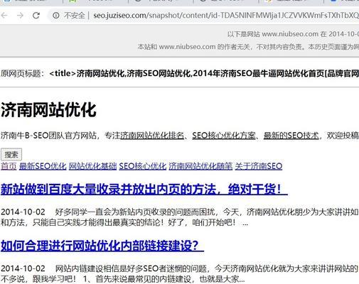Open the 济南网站优化随笔 navigation link
359x284 pixels.
pyautogui.click(x=200, y=166)
